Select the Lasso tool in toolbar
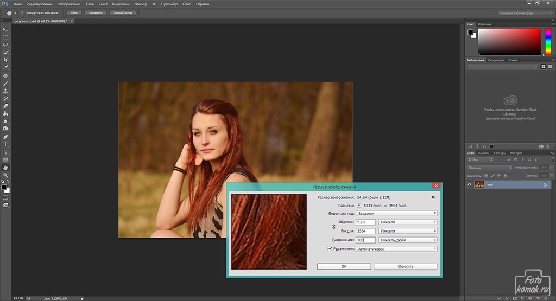This screenshot has width=556, height=301. tap(6, 44)
